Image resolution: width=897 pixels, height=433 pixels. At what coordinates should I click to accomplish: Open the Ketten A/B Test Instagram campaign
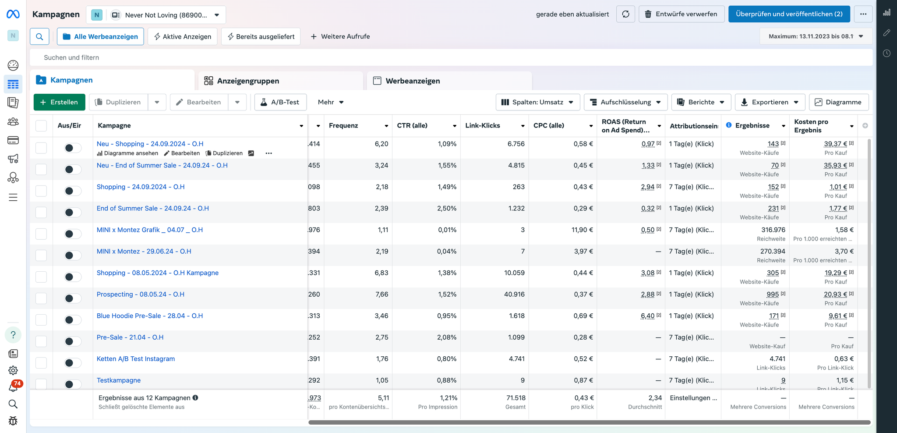(x=136, y=358)
